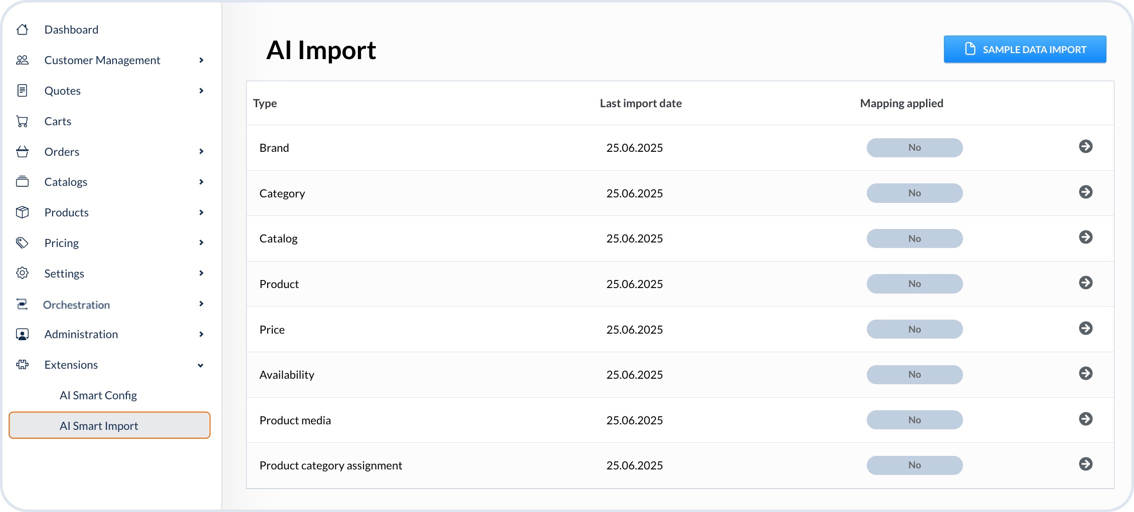The image size is (1134, 512).
Task: Open the Product media row arrow icon
Action: point(1085,419)
